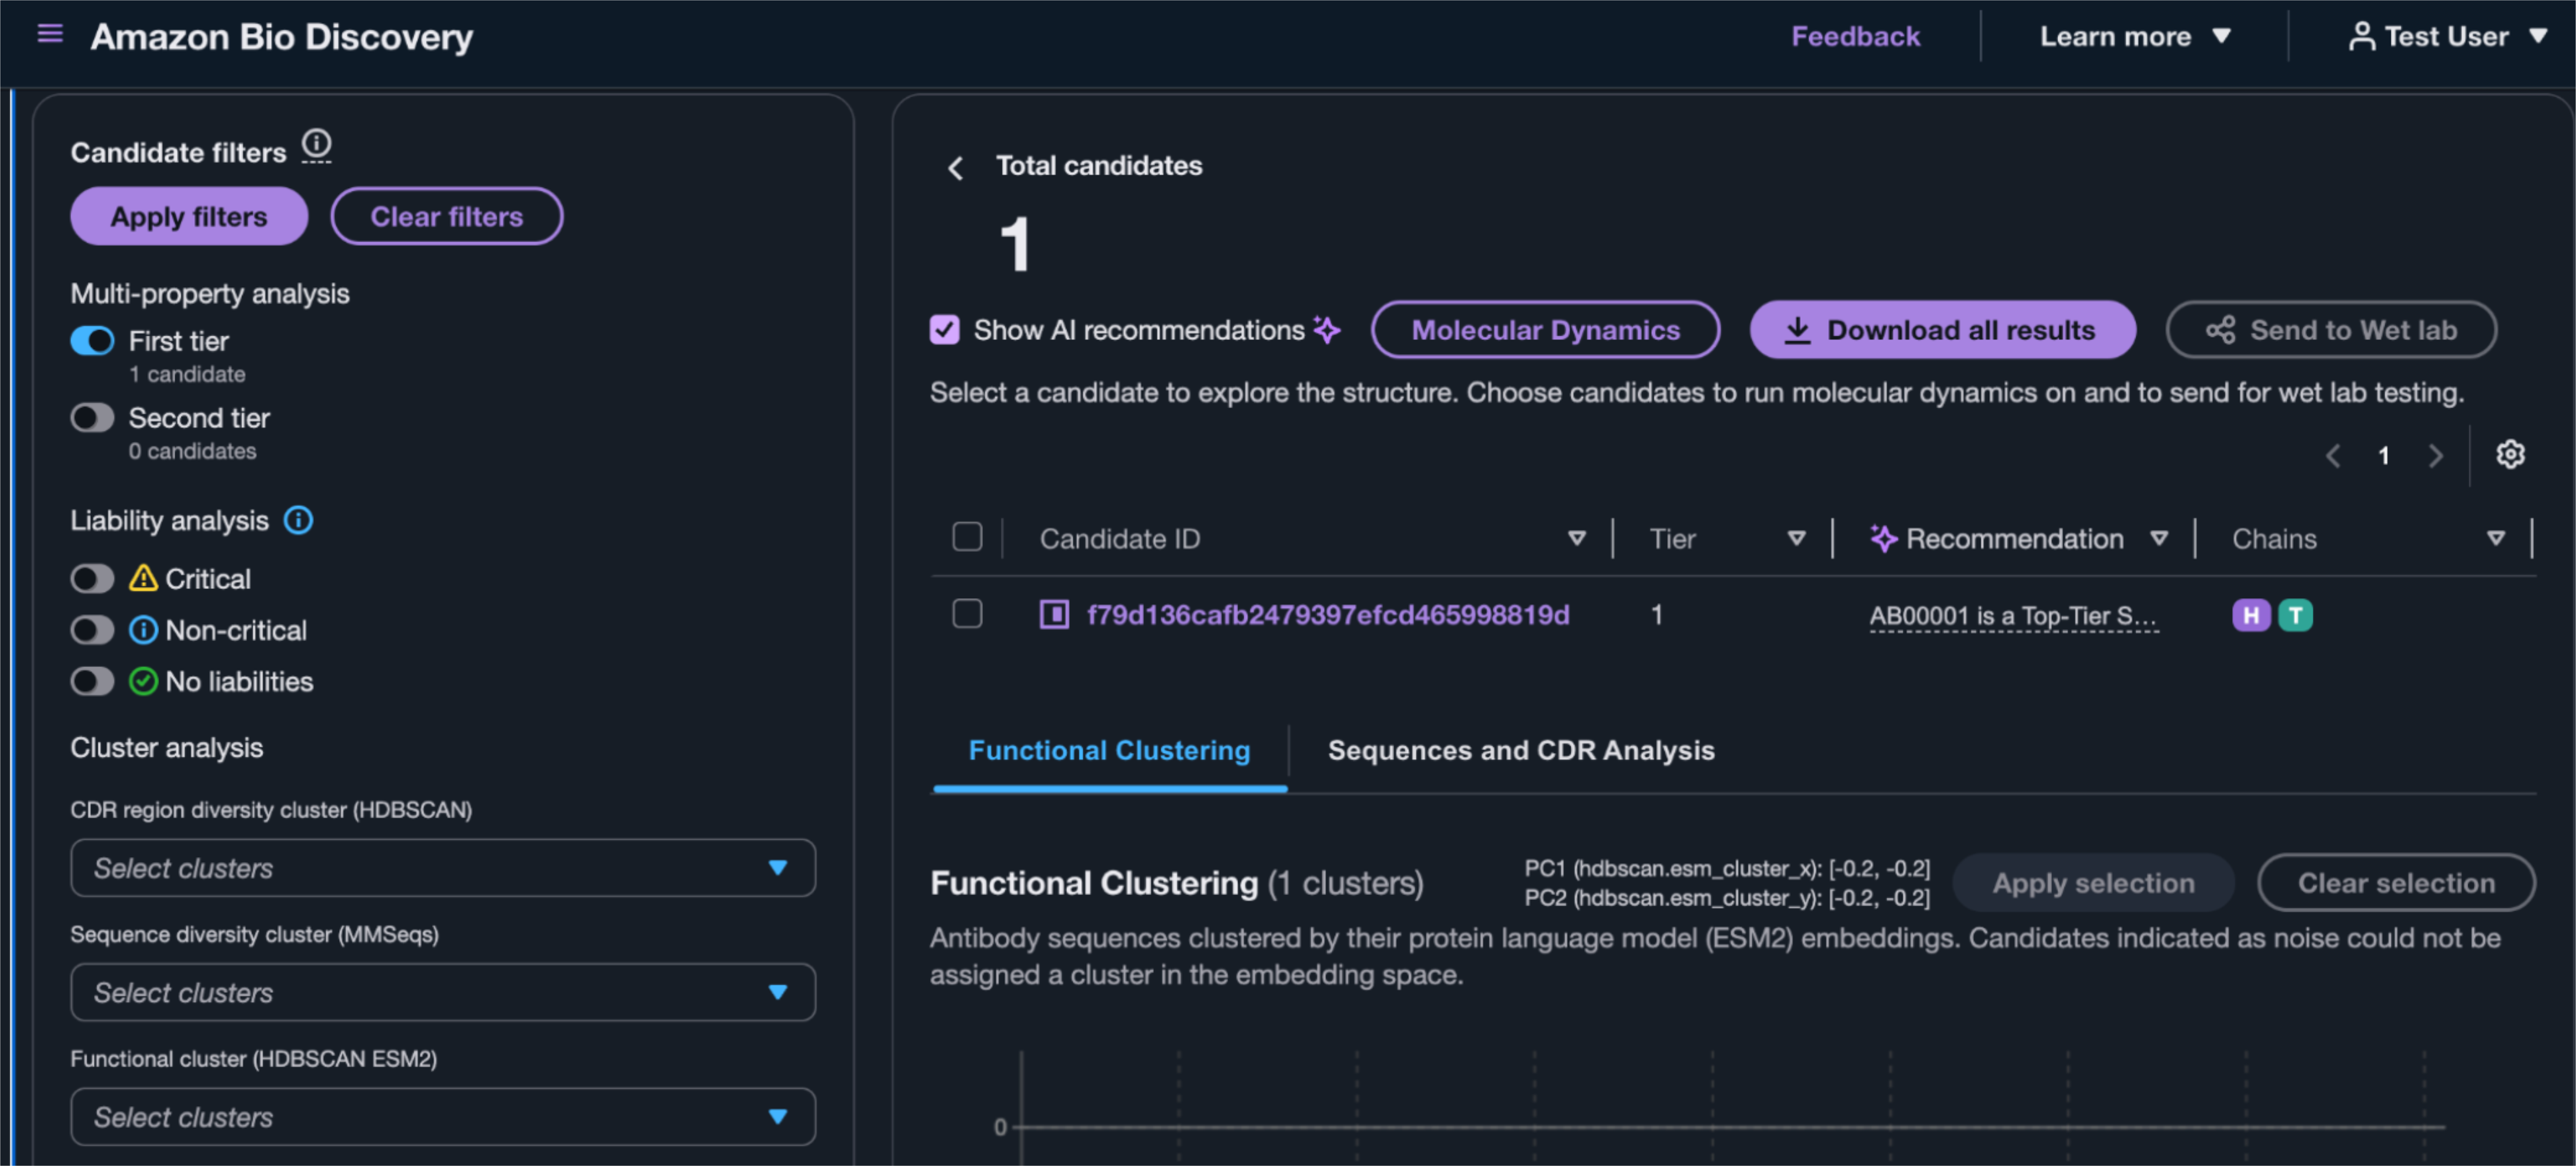The image size is (2576, 1166).
Task: Open Chains column sort arrow
Action: tap(2496, 539)
